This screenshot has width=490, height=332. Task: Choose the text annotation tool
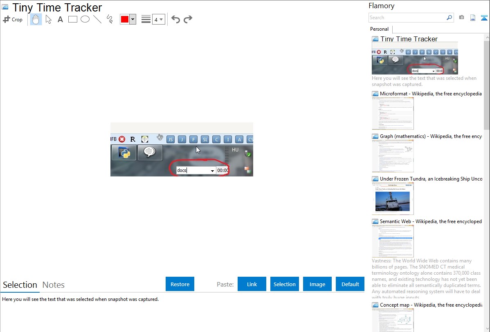click(x=60, y=19)
